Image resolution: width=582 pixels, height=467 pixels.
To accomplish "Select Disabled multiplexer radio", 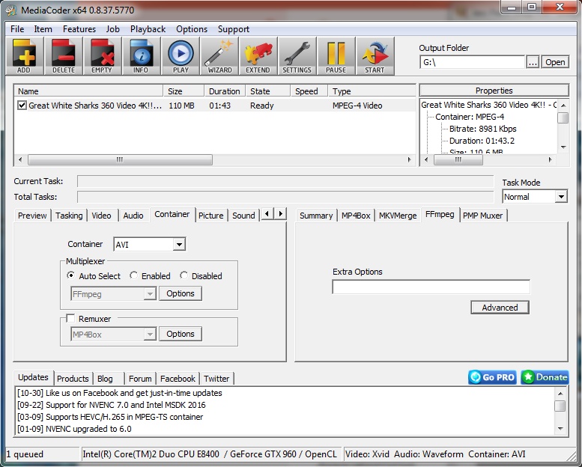I will coord(184,275).
